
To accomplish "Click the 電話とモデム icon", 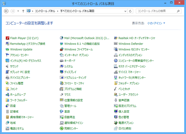I will coord(7,128).
